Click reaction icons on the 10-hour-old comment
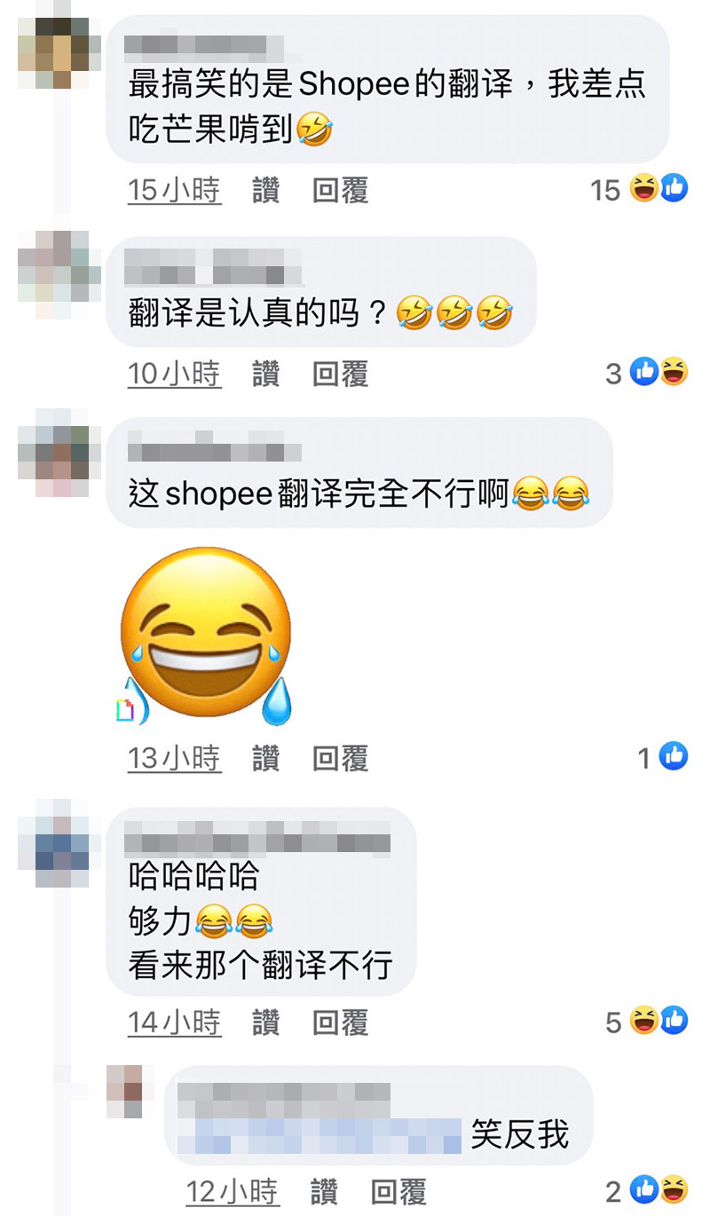The height and width of the screenshot is (1216, 710). tap(659, 373)
